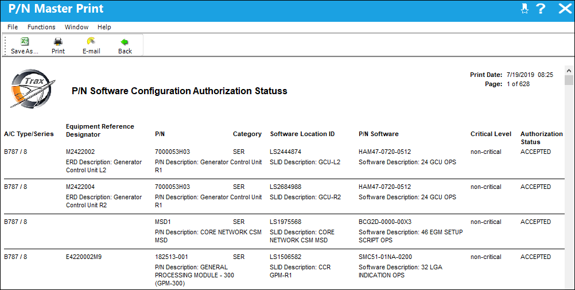Click Software Description 46 EGM SETUP SCRIPT

pos(411,236)
